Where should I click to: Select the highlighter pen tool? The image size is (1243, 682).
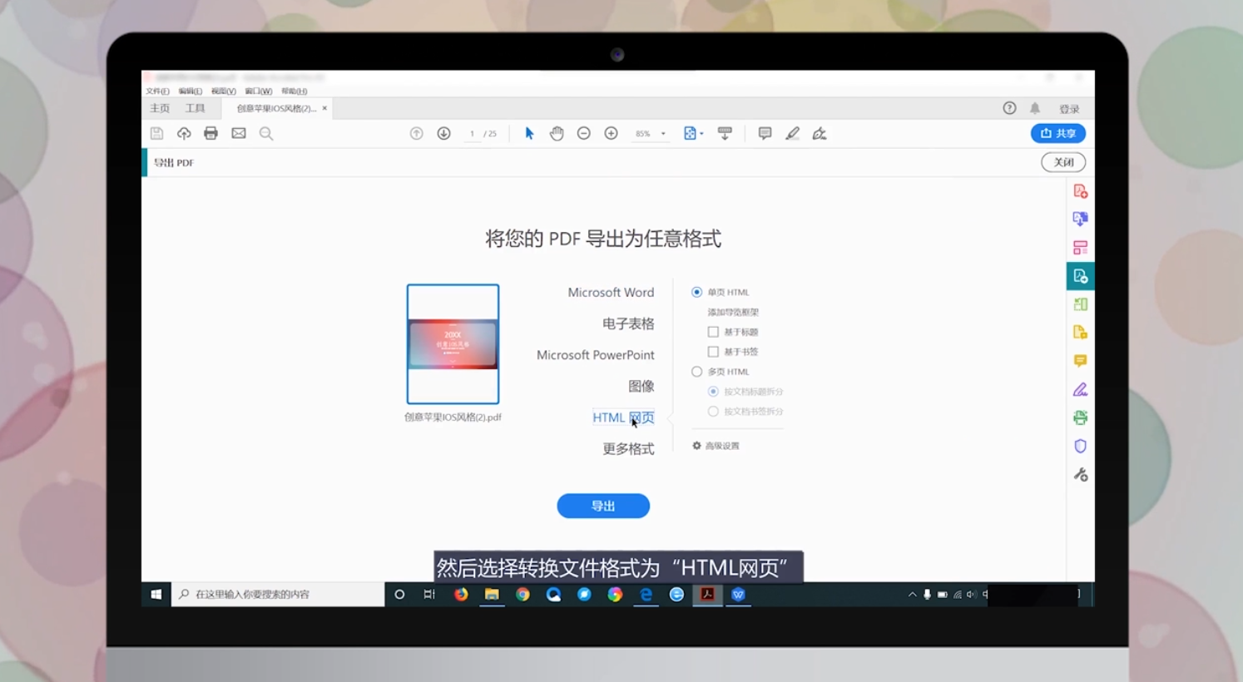click(792, 133)
